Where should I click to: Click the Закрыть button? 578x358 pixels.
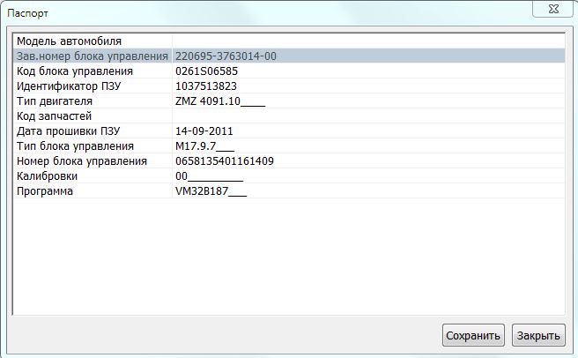point(537,335)
